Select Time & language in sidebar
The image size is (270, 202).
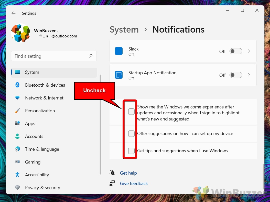point(42,149)
